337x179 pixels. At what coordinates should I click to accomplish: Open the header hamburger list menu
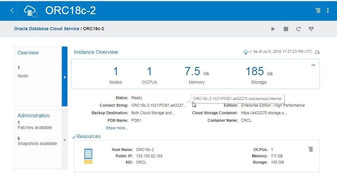click(318, 10)
